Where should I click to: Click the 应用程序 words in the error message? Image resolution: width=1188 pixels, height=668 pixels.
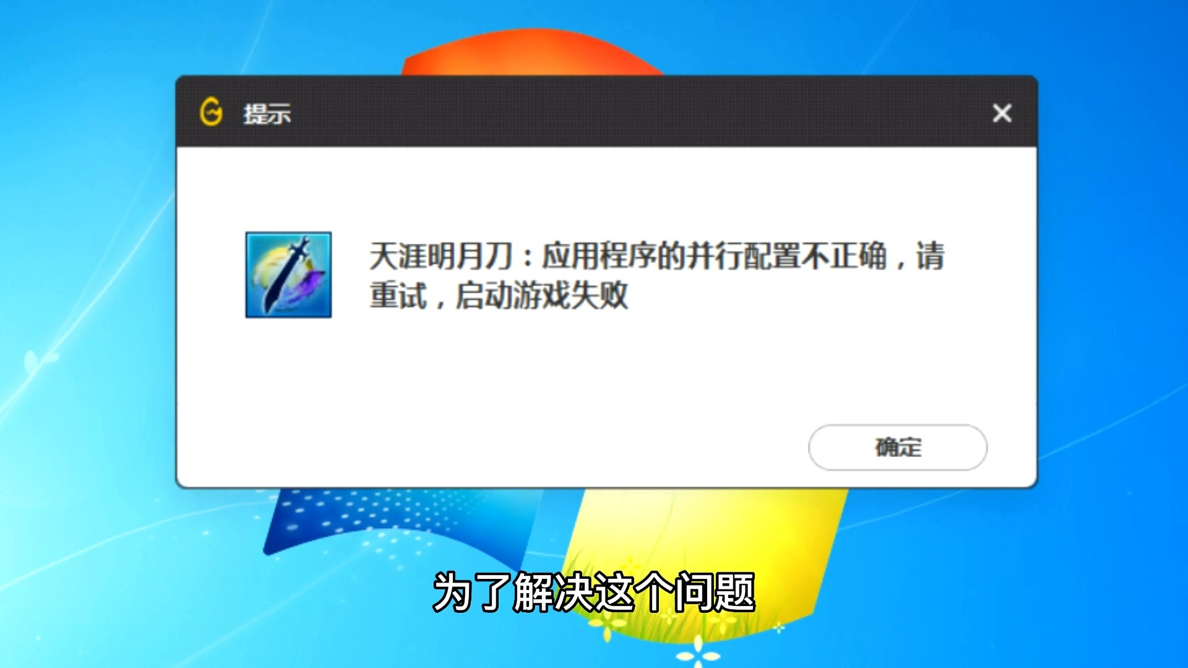[598, 256]
